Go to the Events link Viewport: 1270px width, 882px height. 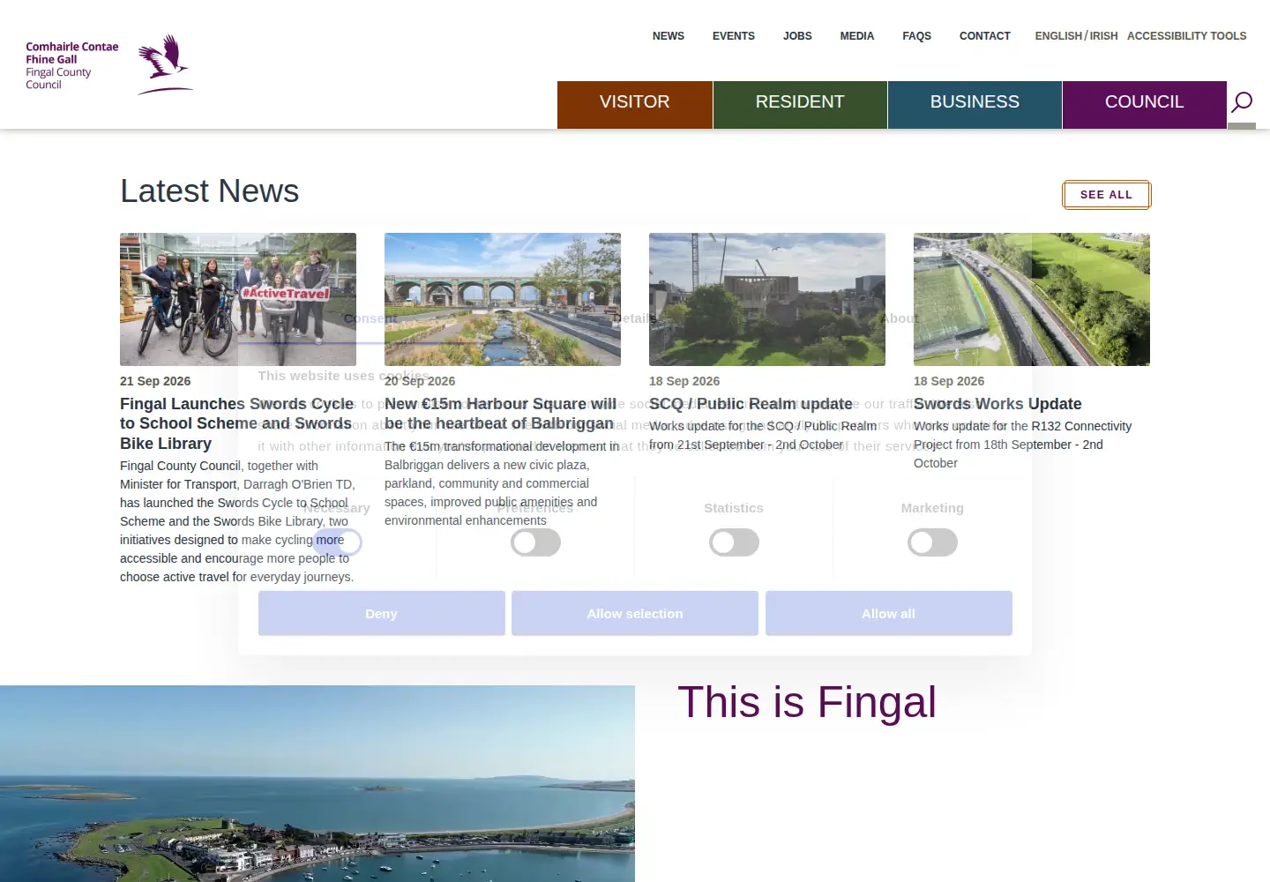pyautogui.click(x=734, y=36)
